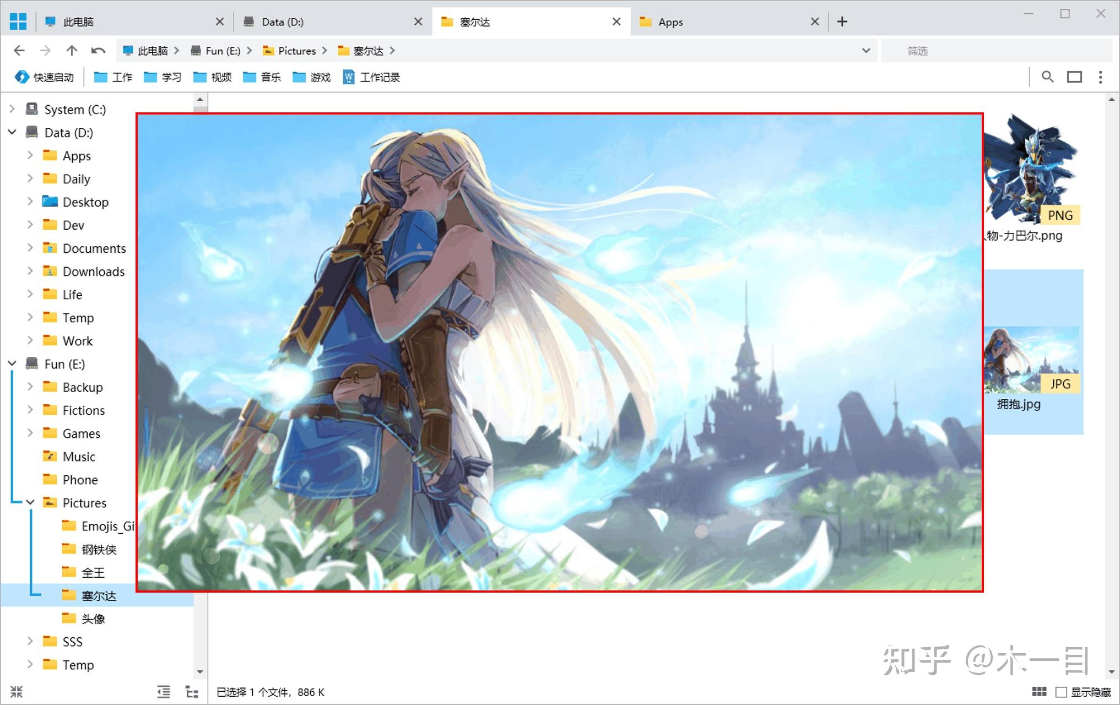Select the 力巴尔.png thumbnail

1031,169
